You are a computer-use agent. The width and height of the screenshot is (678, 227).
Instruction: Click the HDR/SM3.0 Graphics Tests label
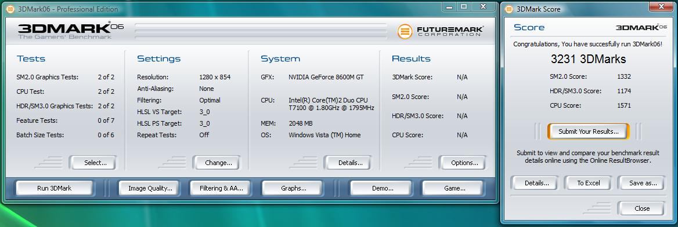[x=55, y=106]
